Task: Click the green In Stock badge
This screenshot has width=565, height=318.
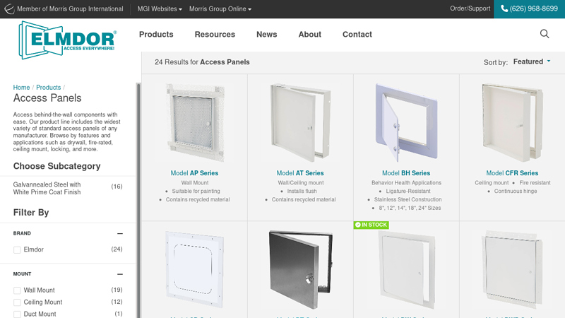Action: [371, 225]
